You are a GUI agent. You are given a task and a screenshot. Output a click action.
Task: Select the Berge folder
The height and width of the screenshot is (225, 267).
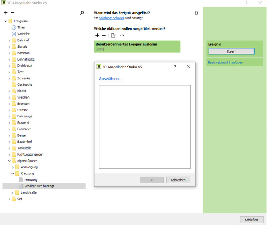(21, 135)
